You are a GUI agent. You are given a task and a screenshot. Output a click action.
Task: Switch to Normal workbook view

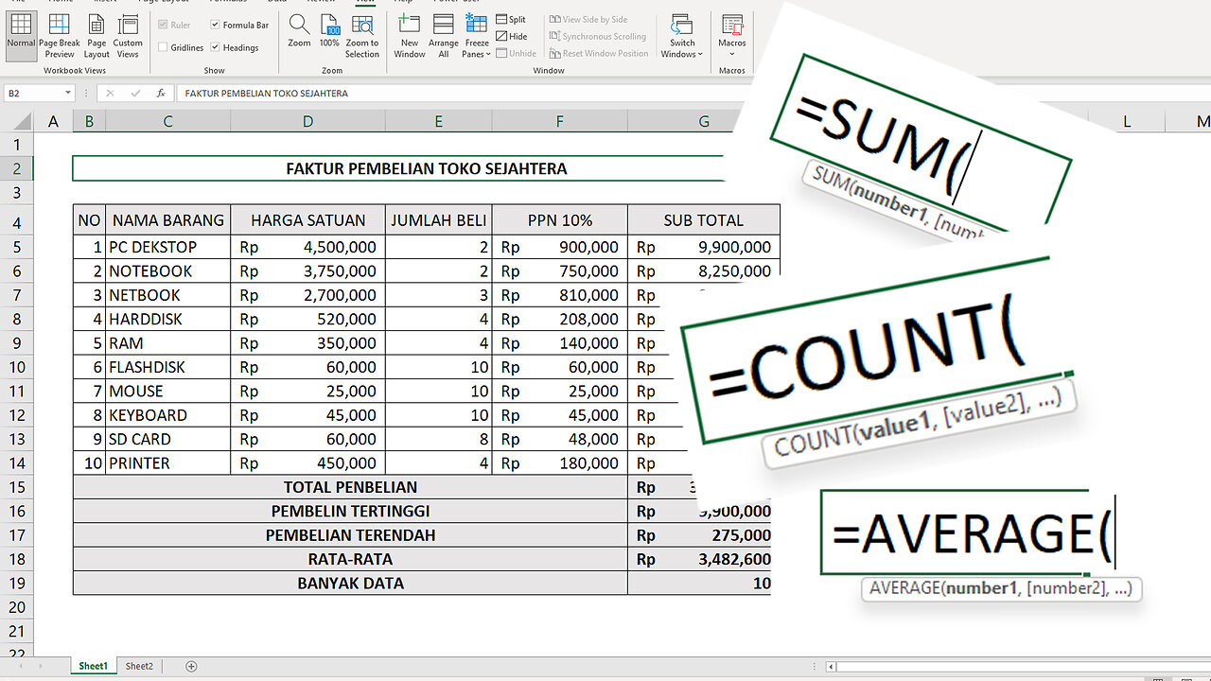coord(21,36)
